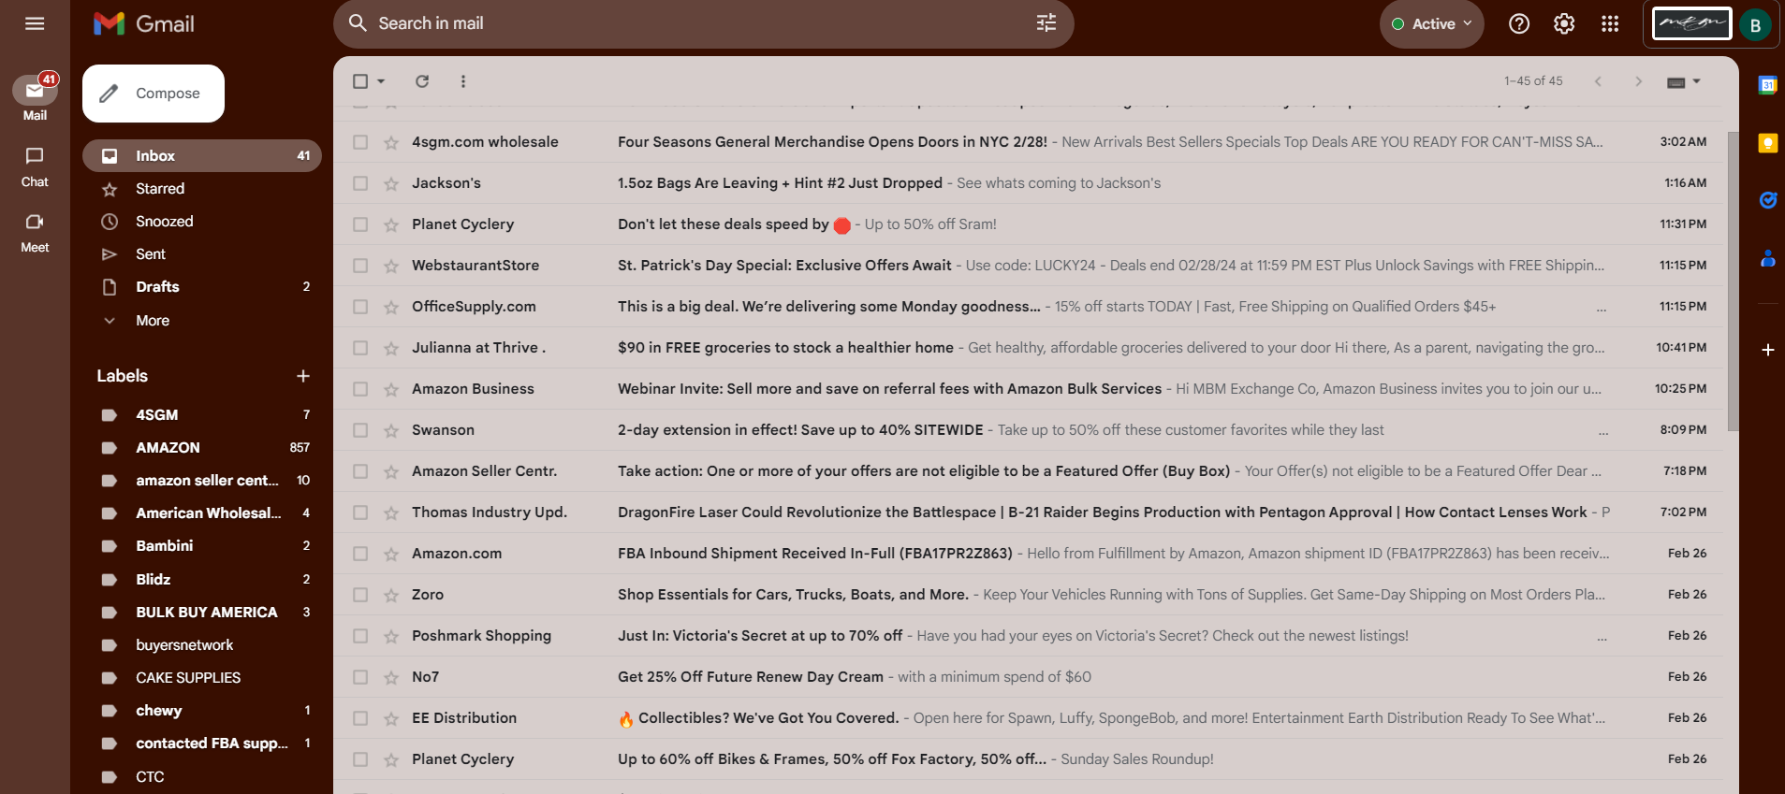Open Settings gear icon
The image size is (1785, 794).
[1564, 23]
